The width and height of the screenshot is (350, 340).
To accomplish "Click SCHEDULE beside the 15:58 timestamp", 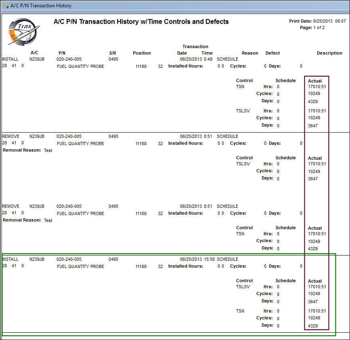I will (227, 259).
